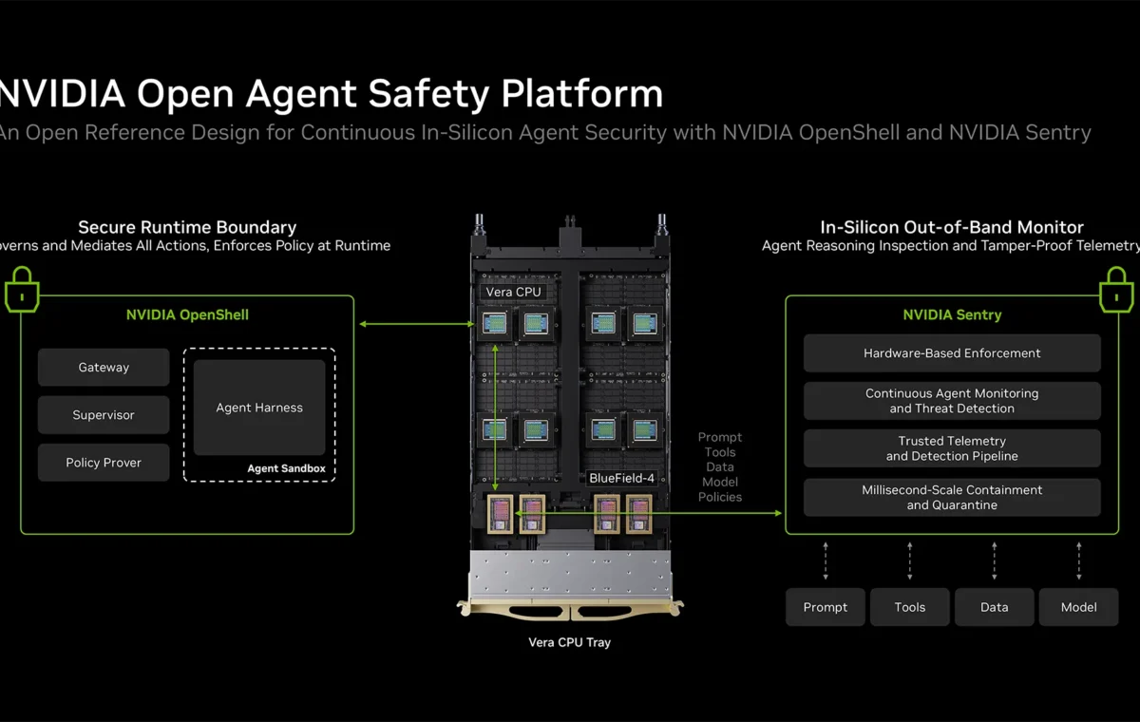Select the Supervisor box
The height and width of the screenshot is (722, 1140).
click(x=104, y=415)
